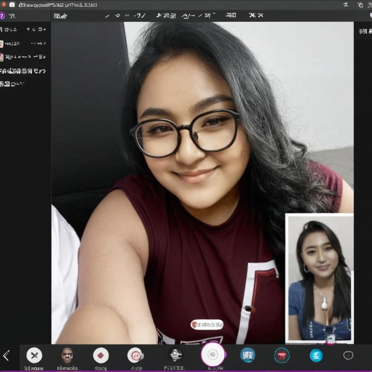This screenshot has width=372, height=372.
Task: Select the first item in the left sidebar list
Action: click(23, 29)
